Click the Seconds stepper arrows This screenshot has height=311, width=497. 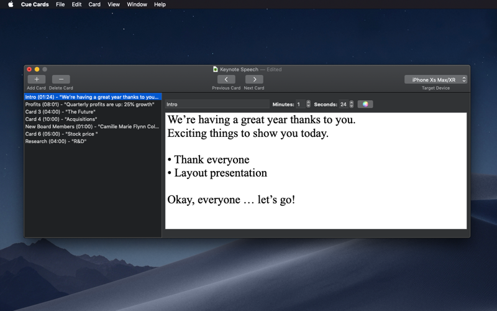pyautogui.click(x=351, y=104)
